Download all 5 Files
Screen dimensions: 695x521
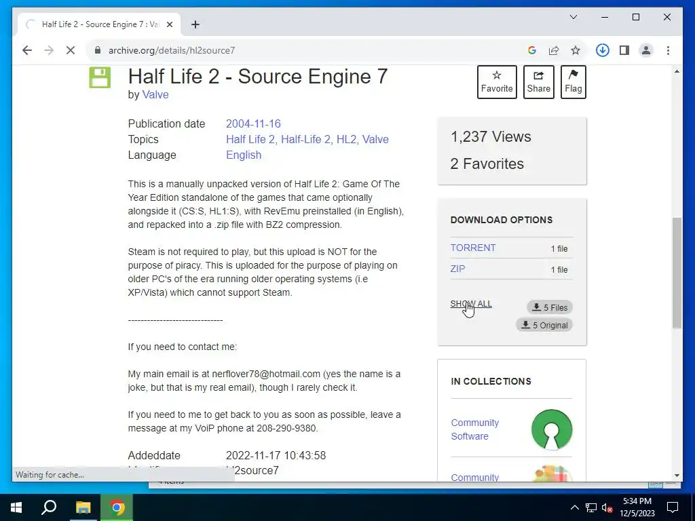point(550,307)
